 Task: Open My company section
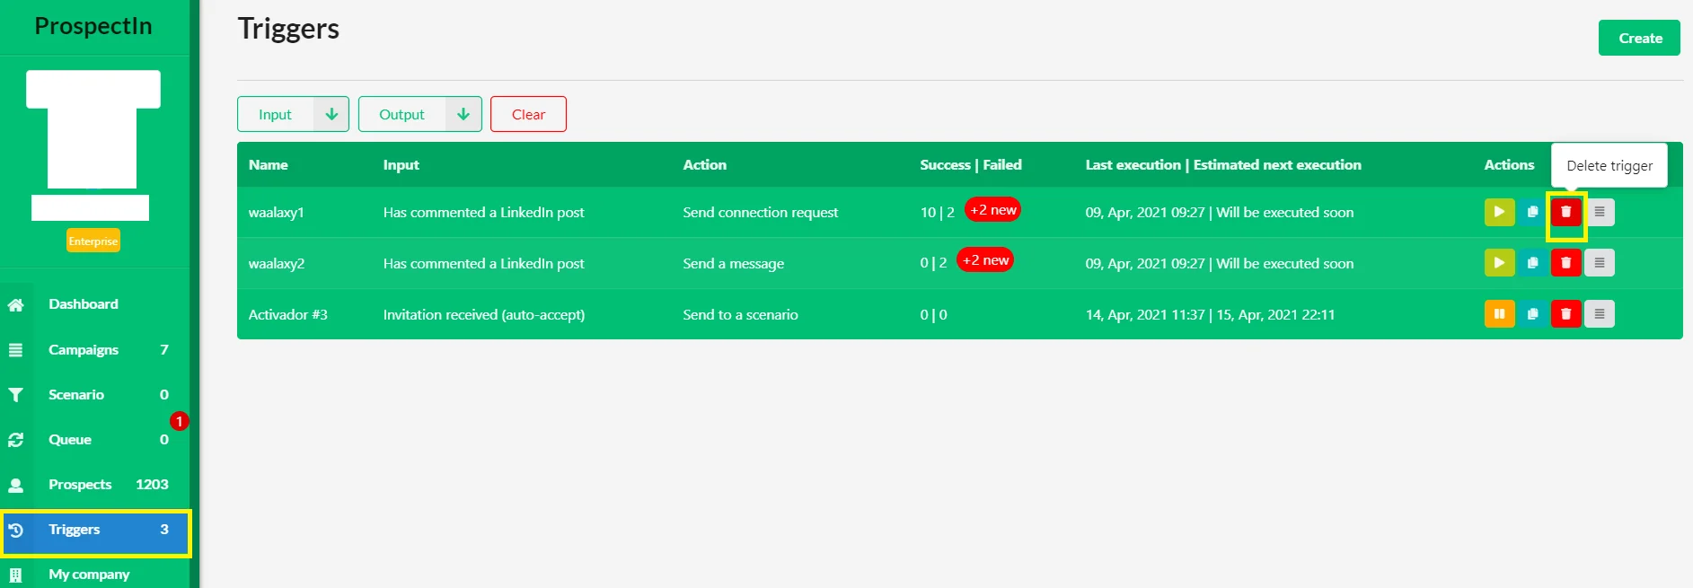89,575
